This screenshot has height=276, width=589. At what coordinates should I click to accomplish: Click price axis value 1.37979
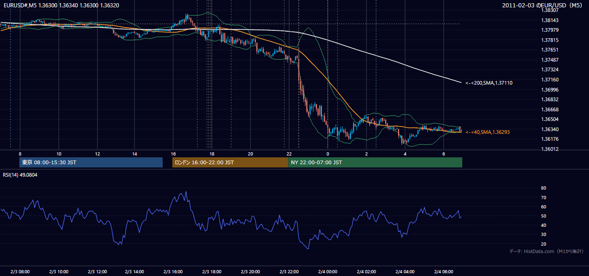pyautogui.click(x=550, y=30)
